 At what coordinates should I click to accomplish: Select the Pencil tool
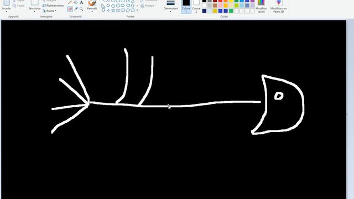coord(70,2)
